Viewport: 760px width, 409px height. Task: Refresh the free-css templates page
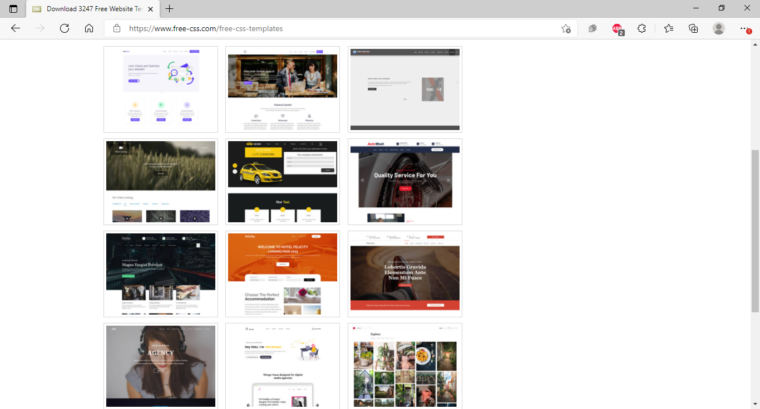click(x=64, y=28)
